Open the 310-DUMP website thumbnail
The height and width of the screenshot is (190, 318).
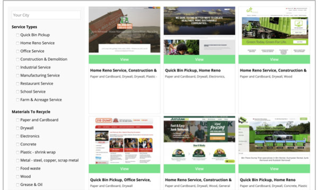pyautogui.click(x=125, y=140)
